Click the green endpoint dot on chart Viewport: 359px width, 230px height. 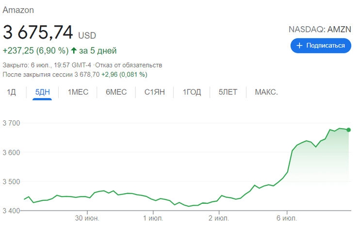pos(348,130)
